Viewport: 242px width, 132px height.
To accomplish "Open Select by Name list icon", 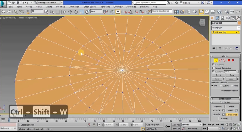I will (x=52, y=12).
